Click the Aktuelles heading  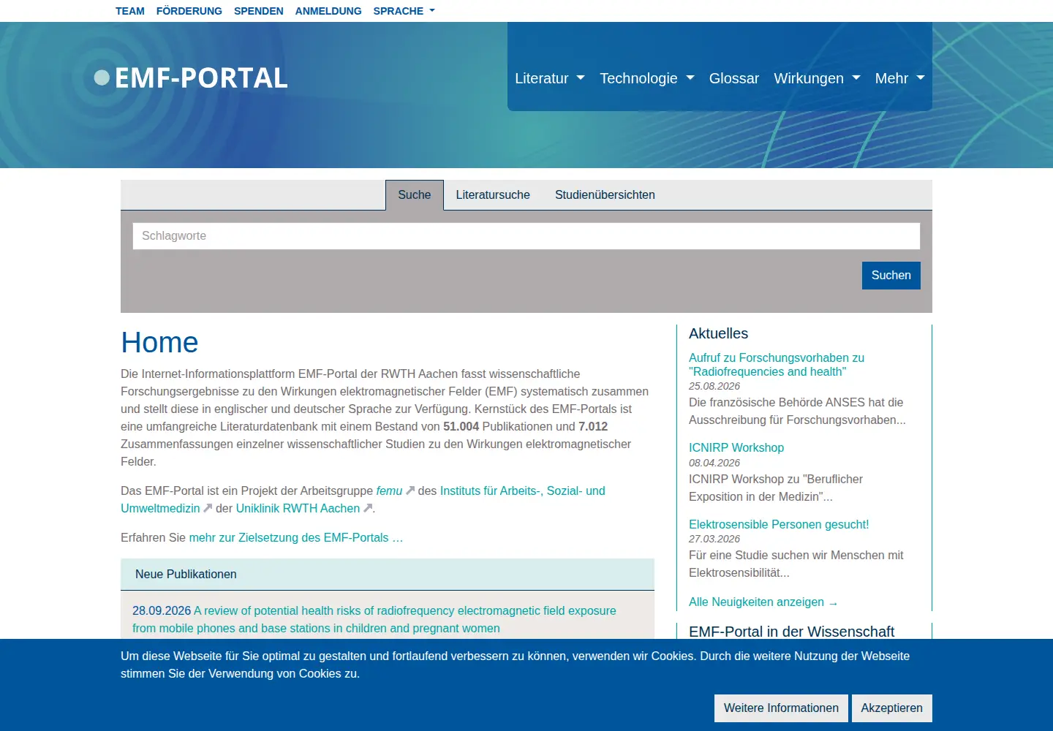coord(718,333)
